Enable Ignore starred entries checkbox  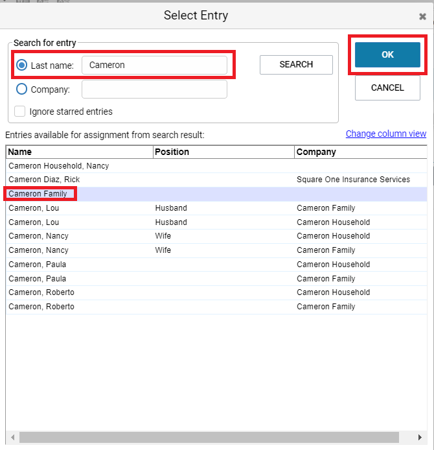20,112
